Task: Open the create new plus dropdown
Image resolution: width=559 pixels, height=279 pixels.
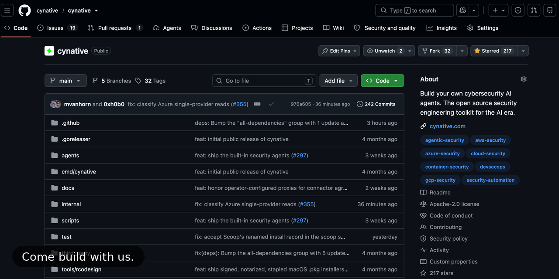Action: [498, 10]
